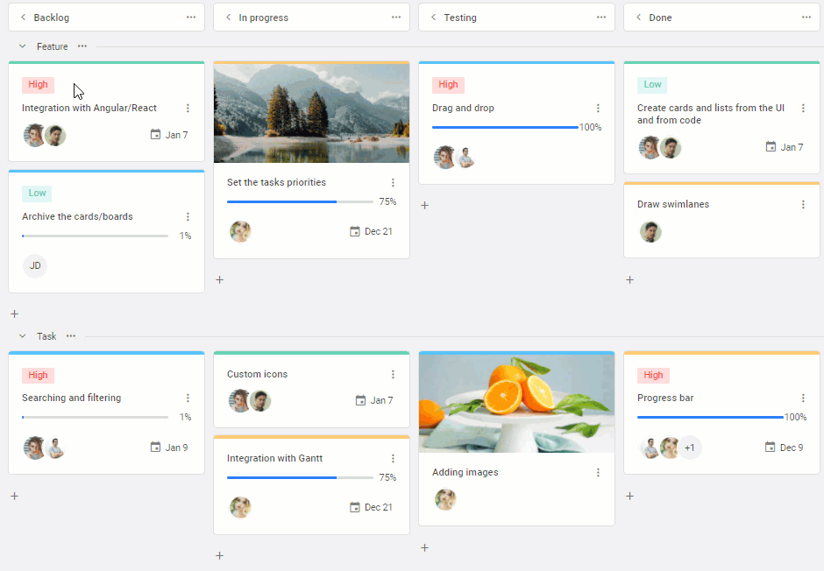
Task: Click the 75% progress bar on Set the tasks priorities
Action: click(300, 201)
